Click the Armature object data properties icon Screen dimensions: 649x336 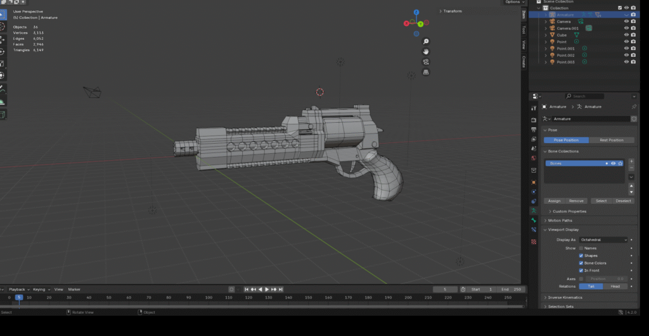tap(534, 210)
